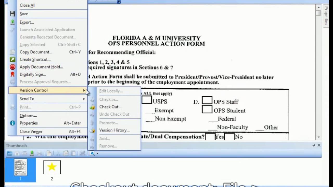The image size is (333, 187).
Task: Expand the Send To submenu arrow
Action: pyautogui.click(x=84, y=99)
